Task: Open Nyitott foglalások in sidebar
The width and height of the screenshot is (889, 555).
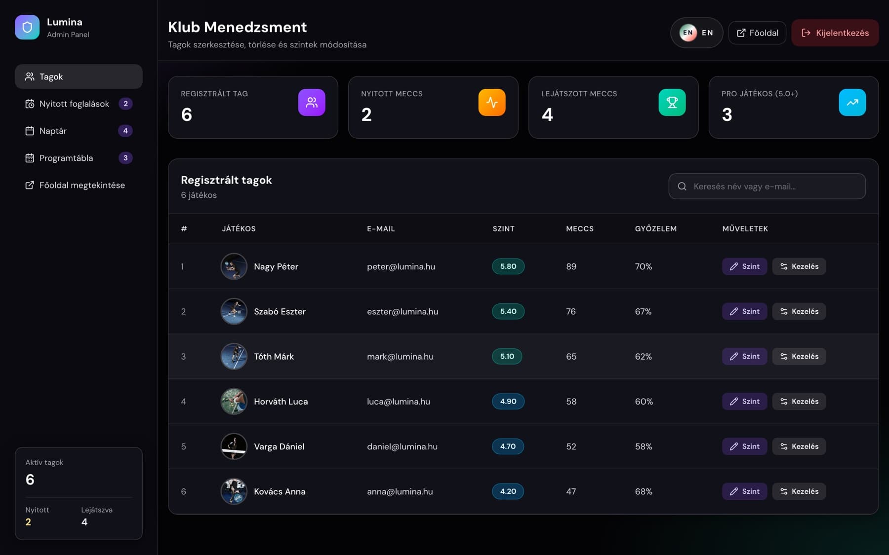Action: [x=79, y=104]
